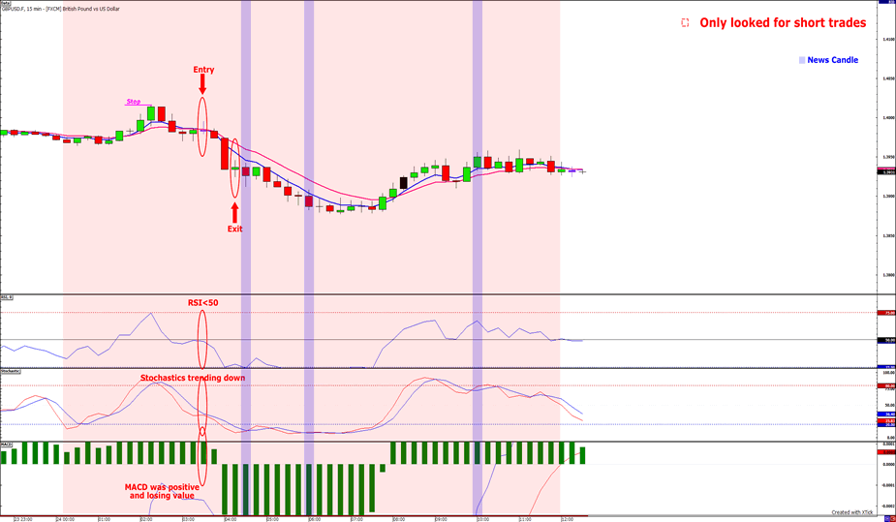Click the 07:00 time axis label
The image size is (896, 522).
tap(357, 520)
